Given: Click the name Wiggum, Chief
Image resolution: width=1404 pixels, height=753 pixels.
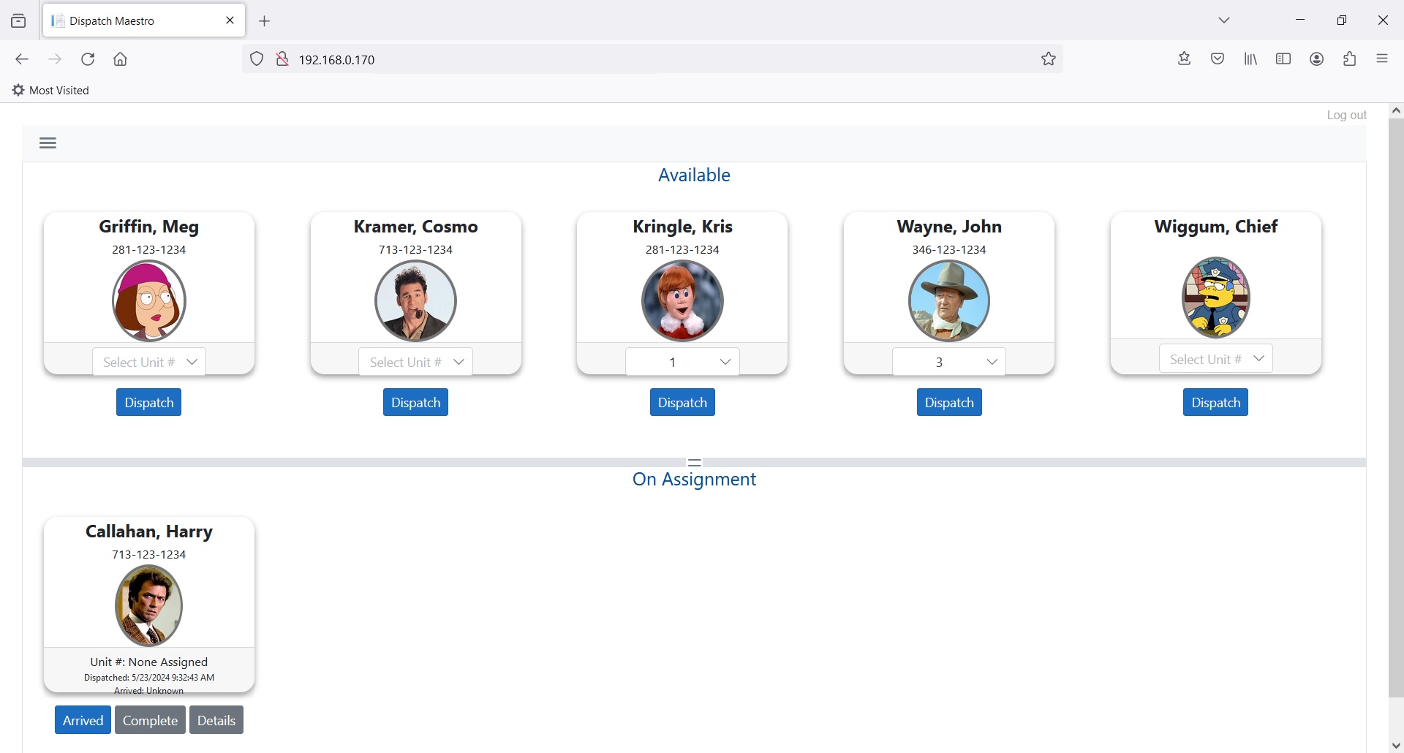Looking at the screenshot, I should [x=1216, y=227].
